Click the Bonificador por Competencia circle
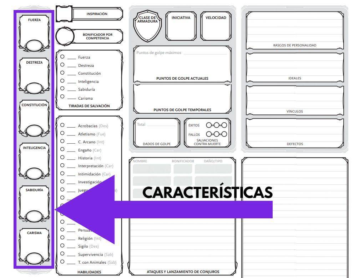364x278 pixels. 65,36
